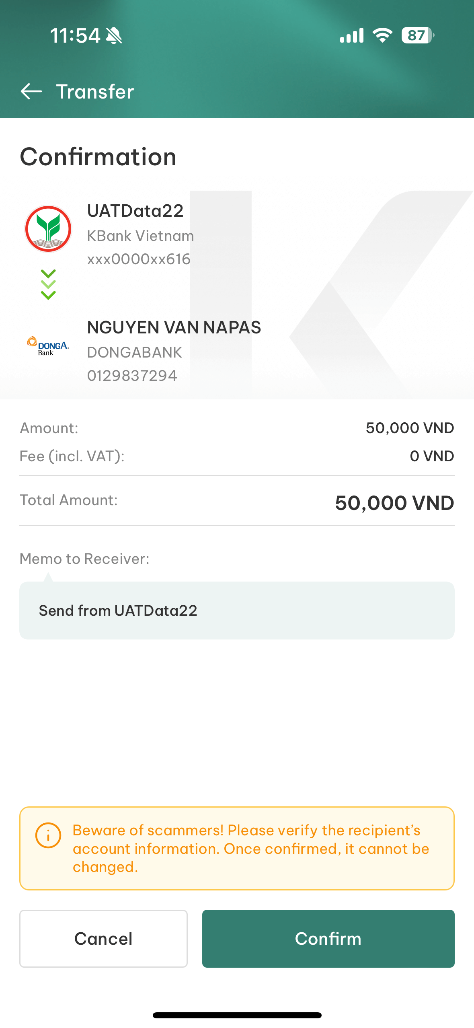The width and height of the screenshot is (474, 1028).
Task: Tap the Transfer header title
Action: (x=95, y=92)
